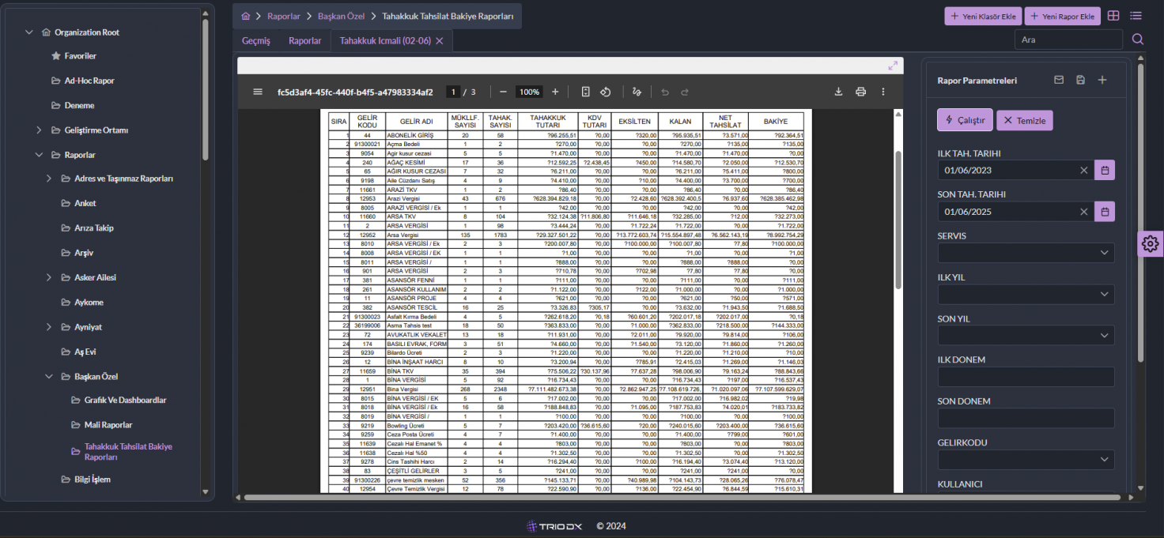Save report parameters with disk icon
This screenshot has height=538, width=1164.
[1080, 80]
